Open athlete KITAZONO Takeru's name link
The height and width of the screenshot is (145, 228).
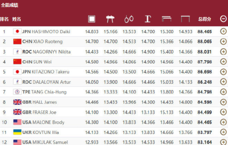(x=48, y=72)
